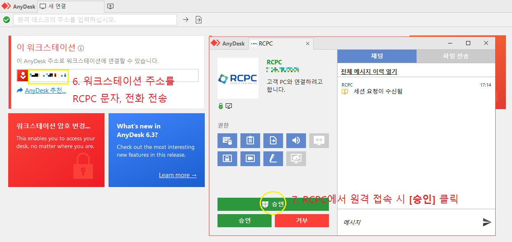Click the green RCPC name text

click(x=274, y=62)
